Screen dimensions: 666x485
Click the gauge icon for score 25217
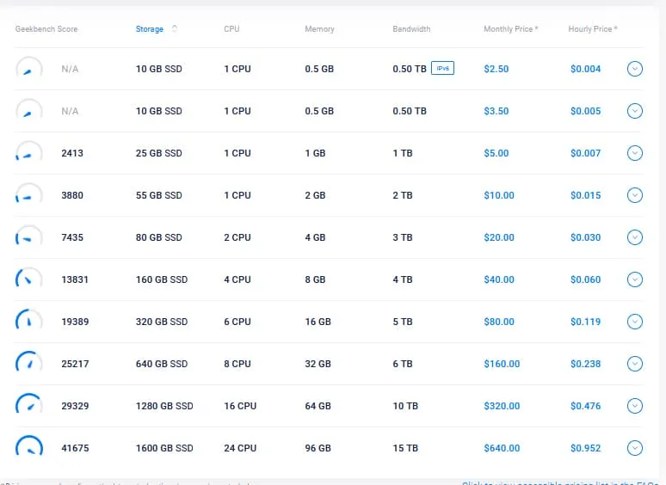pos(29,361)
